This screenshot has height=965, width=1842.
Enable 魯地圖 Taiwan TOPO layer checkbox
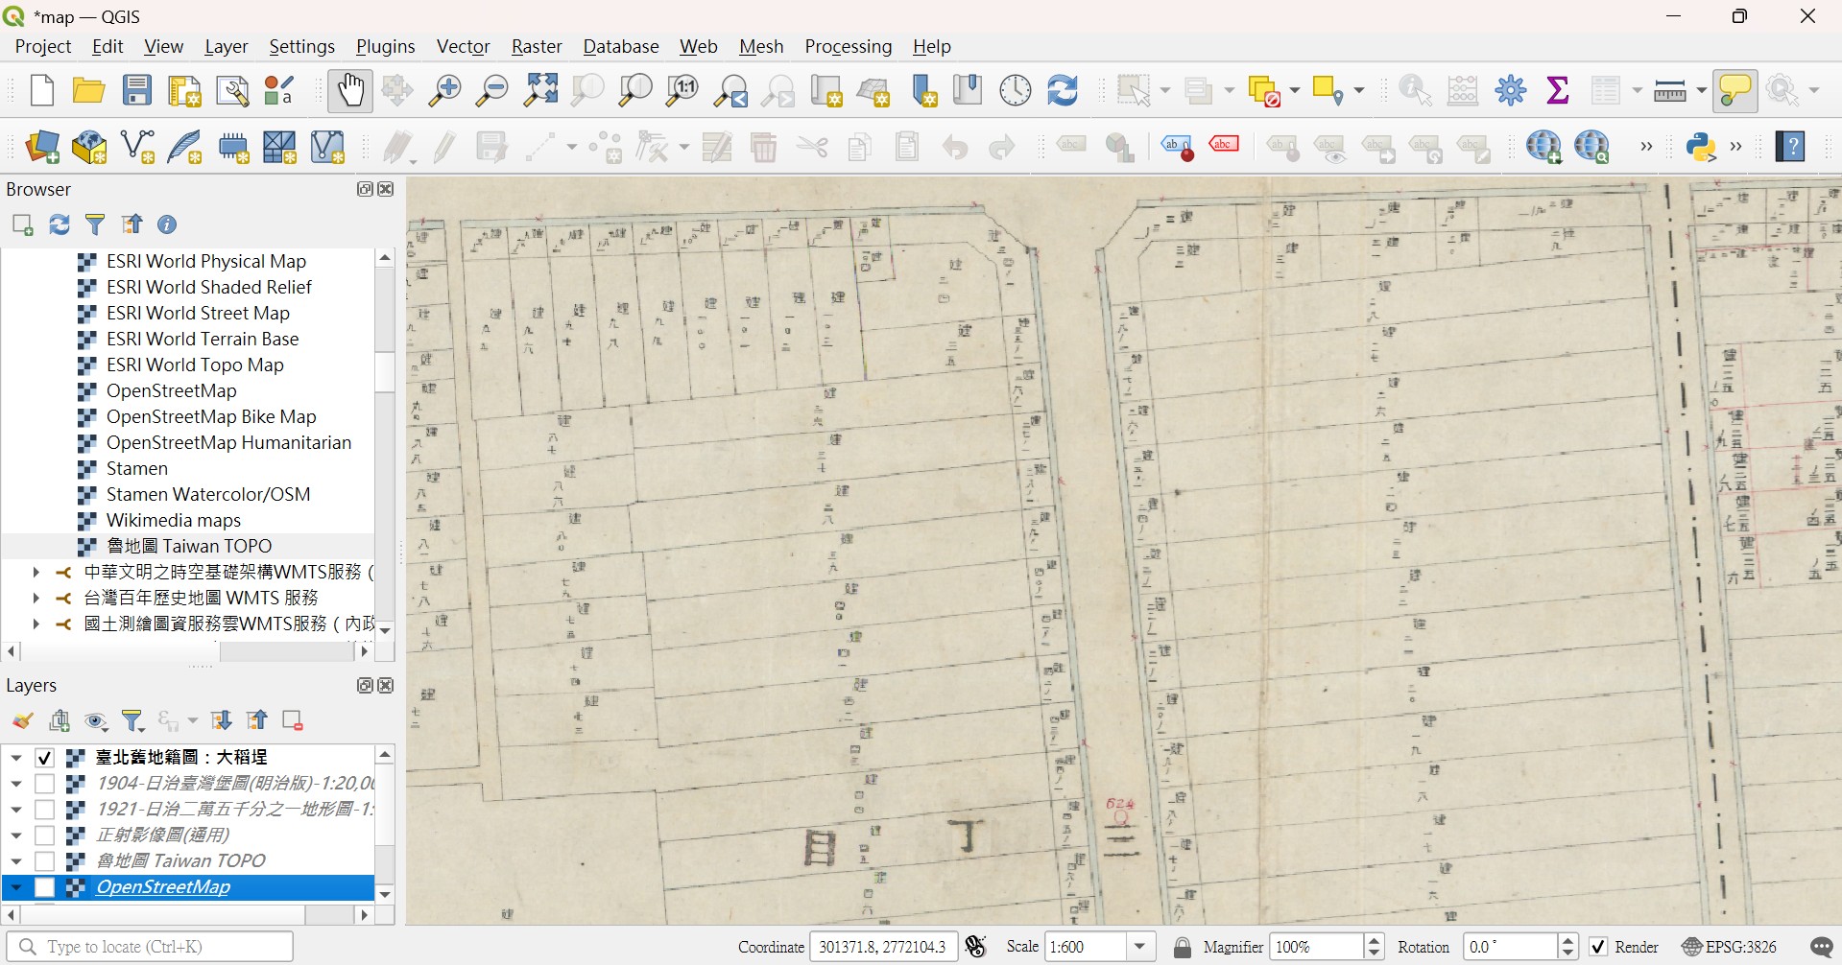pos(44,861)
